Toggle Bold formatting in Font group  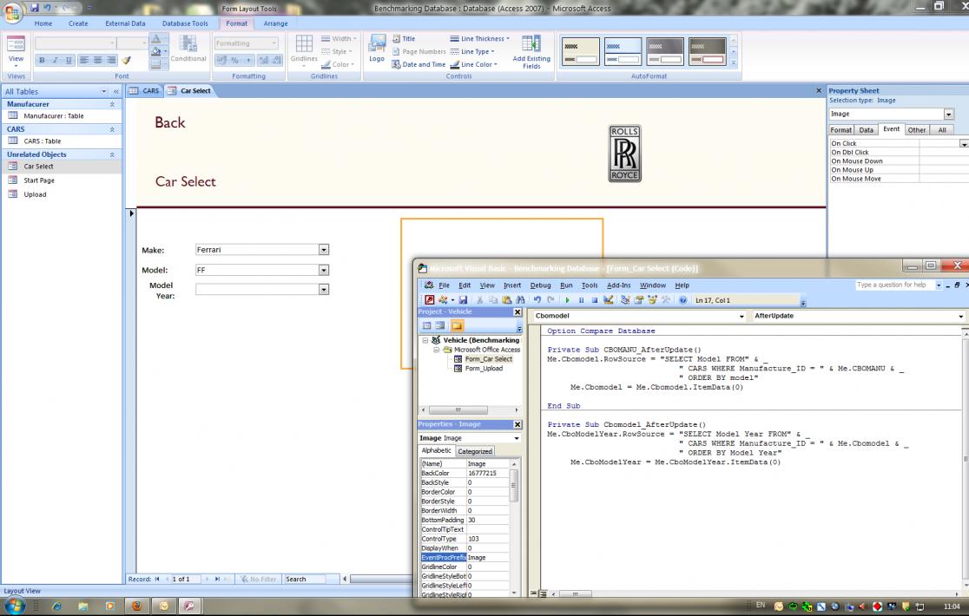pos(42,60)
